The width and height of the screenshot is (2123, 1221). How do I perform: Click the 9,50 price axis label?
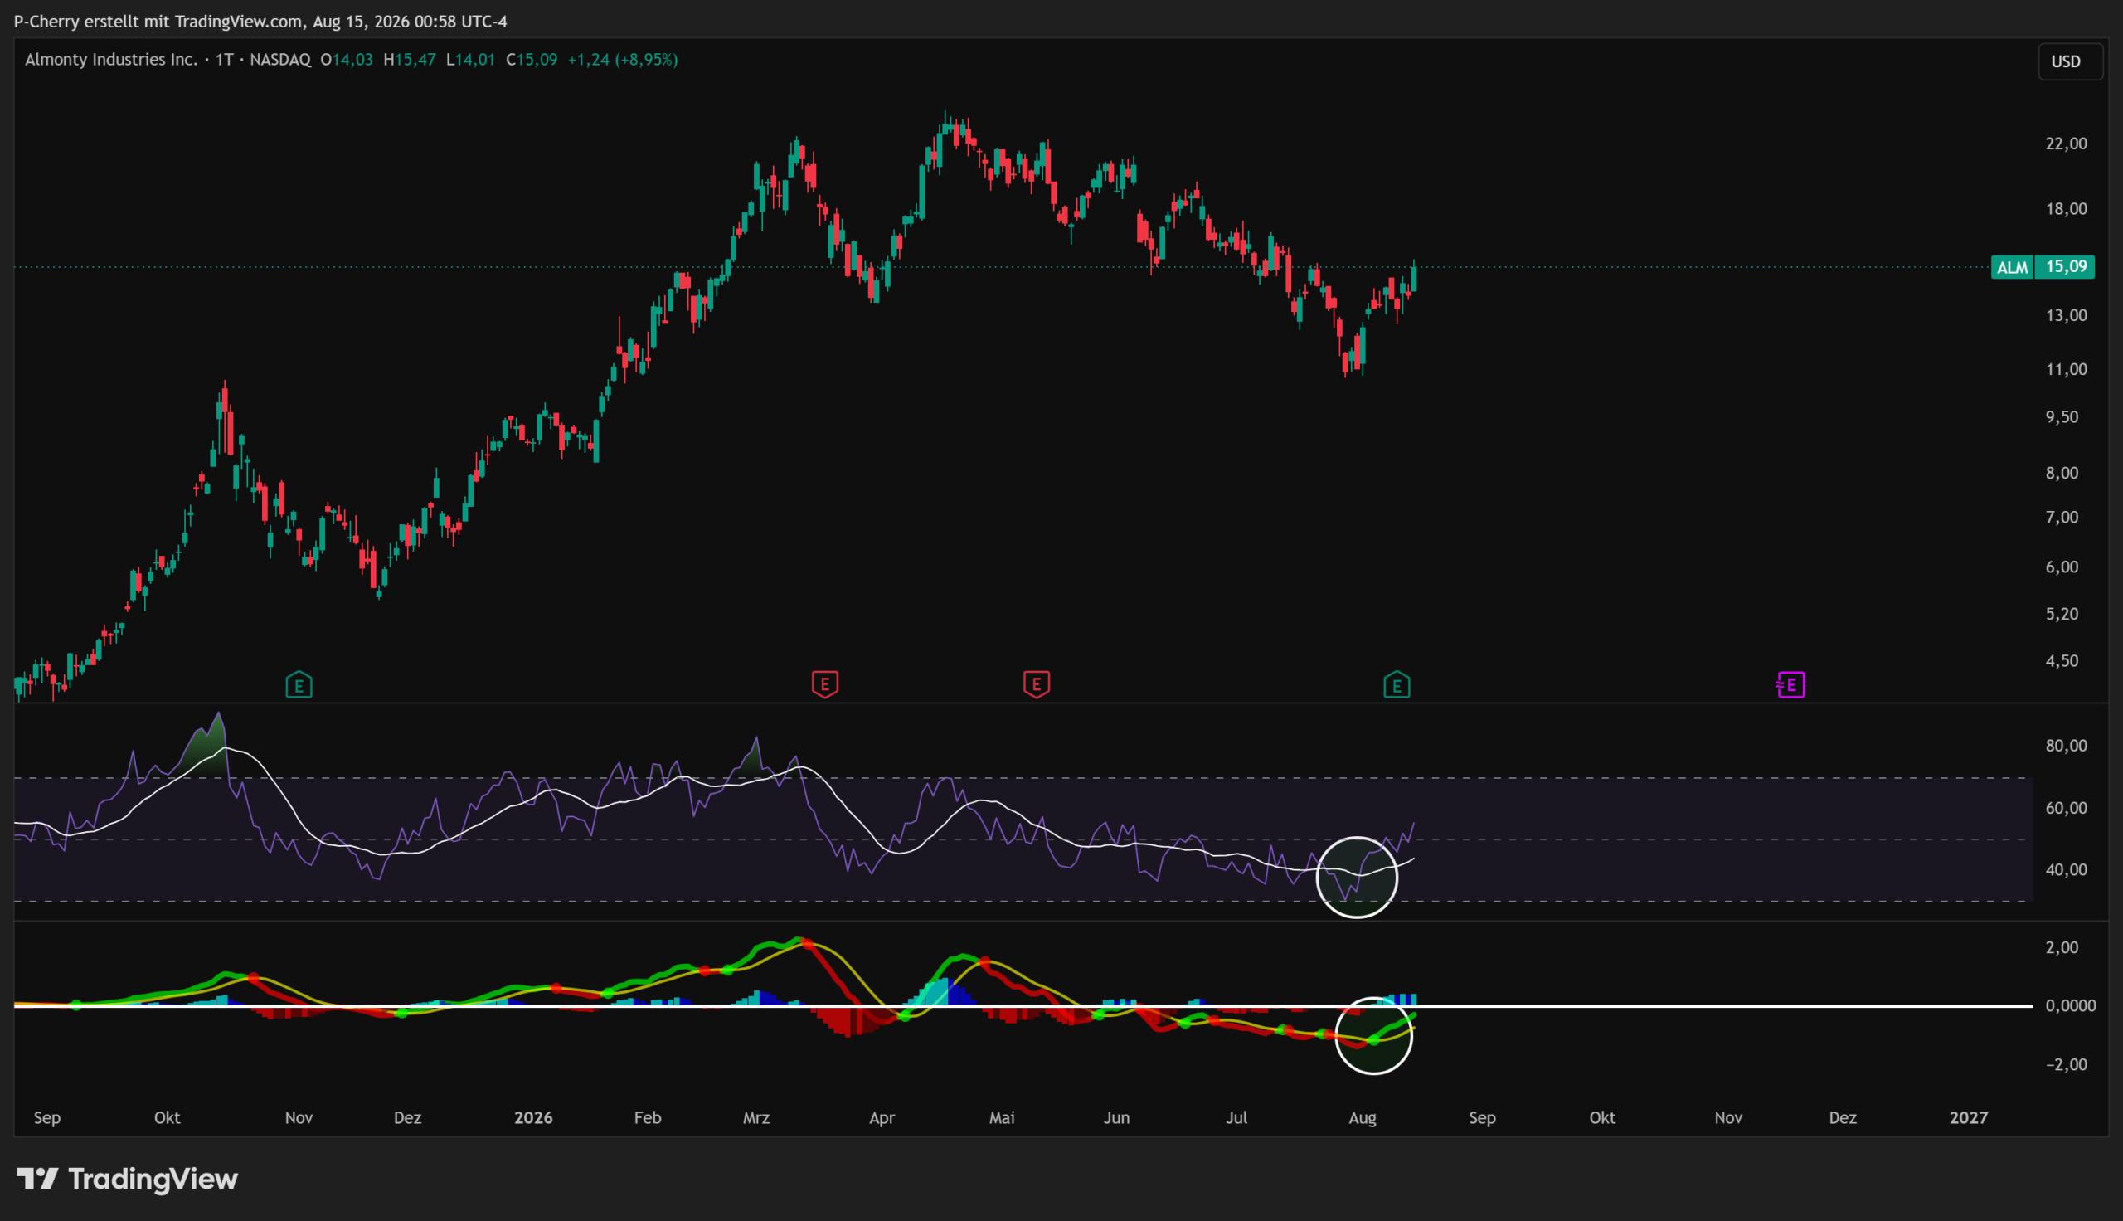click(x=2062, y=416)
